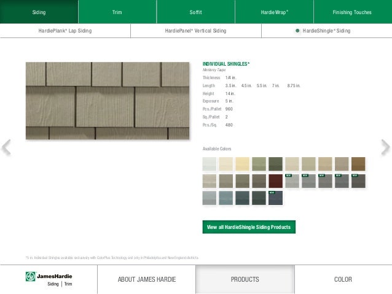This screenshot has width=392, height=294.
Task: Open the HardieWrap tab
Action: [x=274, y=12]
